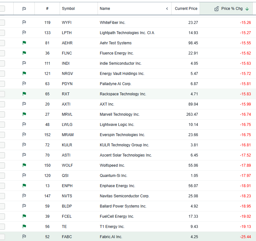Screen dimensions: 256x241
Task: Check the MRVL row checkbox
Action: (2, 114)
